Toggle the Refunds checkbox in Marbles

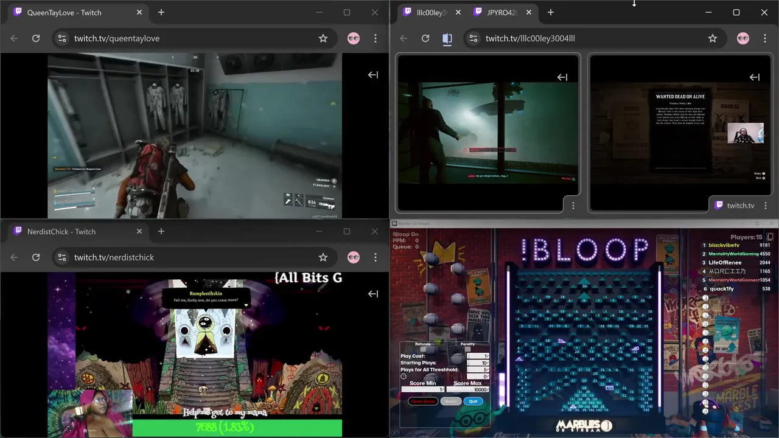click(422, 349)
